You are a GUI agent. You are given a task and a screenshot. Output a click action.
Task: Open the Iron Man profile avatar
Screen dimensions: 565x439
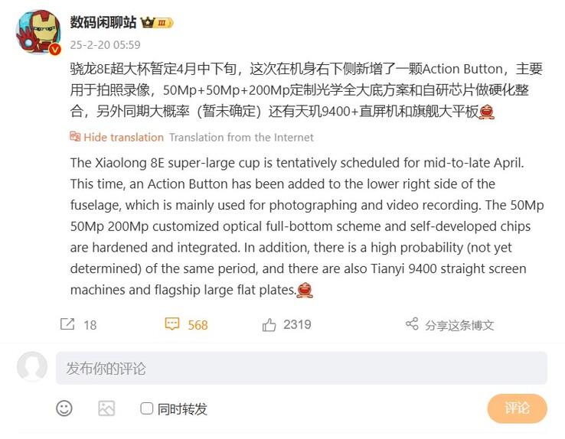pyautogui.click(x=38, y=32)
